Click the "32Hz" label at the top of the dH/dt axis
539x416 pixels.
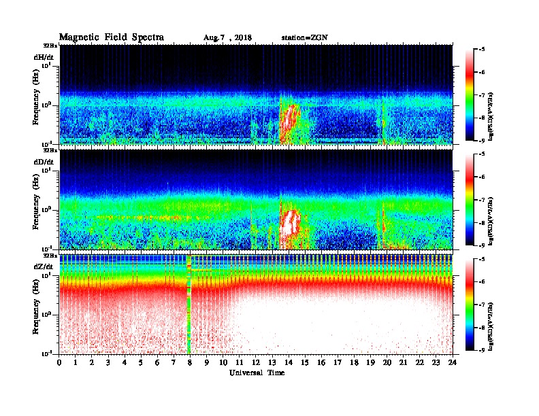[50, 46]
